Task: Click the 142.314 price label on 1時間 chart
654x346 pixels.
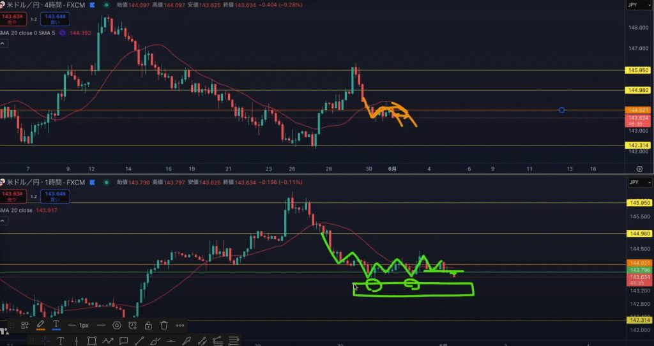Action: click(639, 320)
